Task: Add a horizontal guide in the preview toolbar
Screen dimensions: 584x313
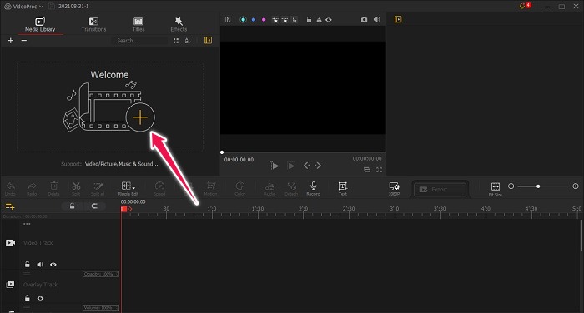Action: [x=285, y=20]
